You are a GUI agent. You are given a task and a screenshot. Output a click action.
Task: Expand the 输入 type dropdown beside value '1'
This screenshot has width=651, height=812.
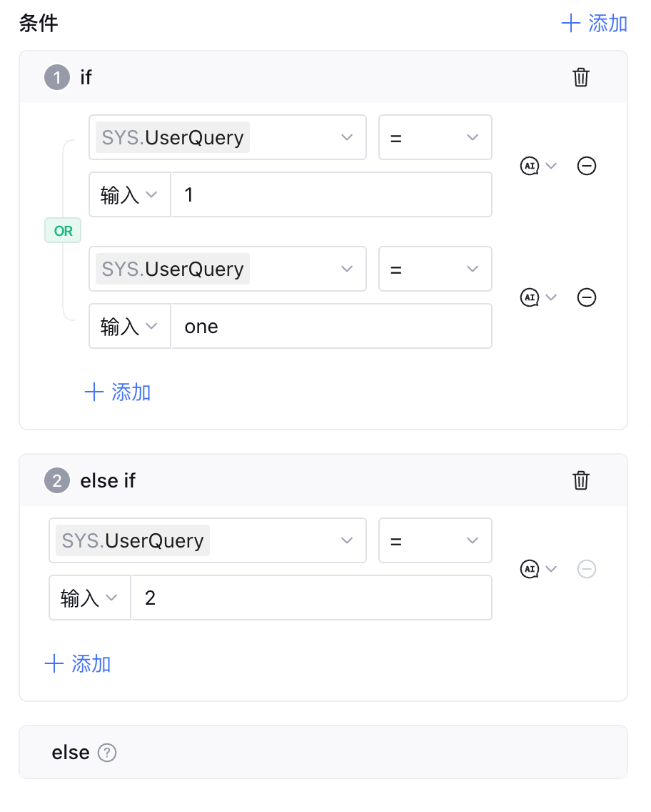(x=129, y=195)
